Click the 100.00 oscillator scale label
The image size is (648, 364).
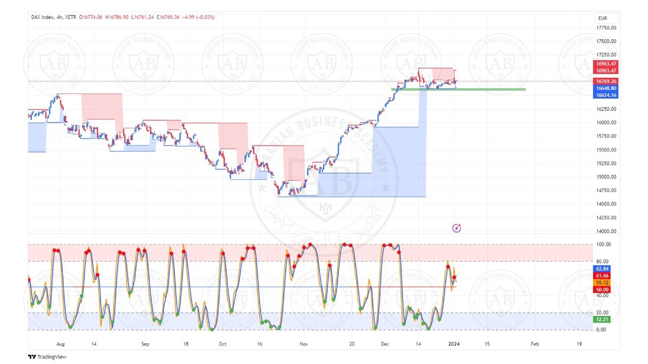point(604,245)
